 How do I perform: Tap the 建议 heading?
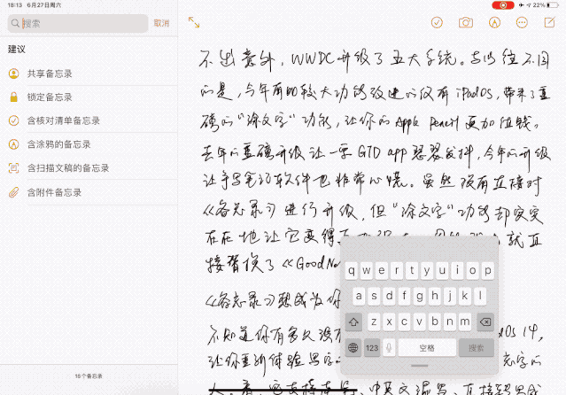click(x=17, y=49)
